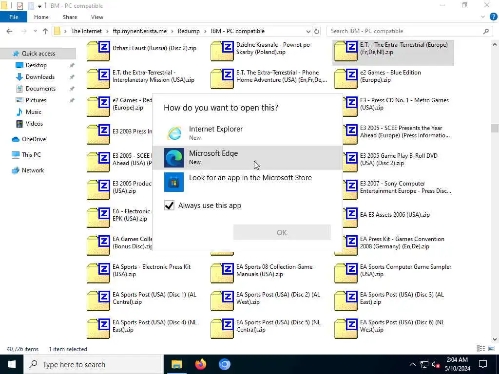Select e2 Games - Blue Edition zip icon

pyautogui.click(x=346, y=79)
